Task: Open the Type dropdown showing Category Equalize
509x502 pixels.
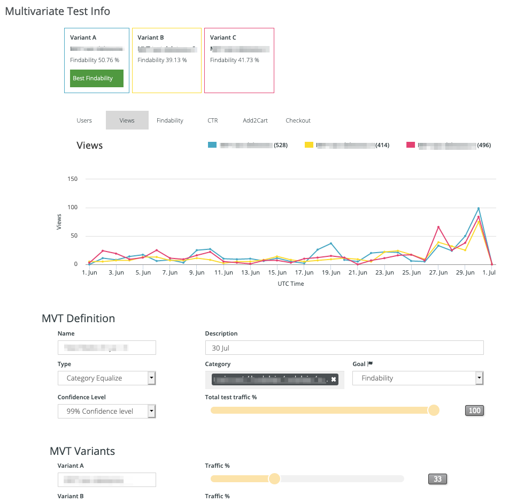Action: [106, 378]
